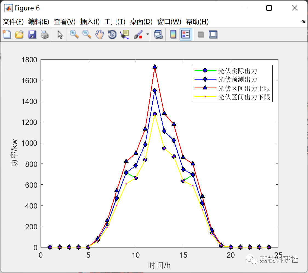Select the Pan hand tool
Screen dimensions: 308x273
[99, 34]
